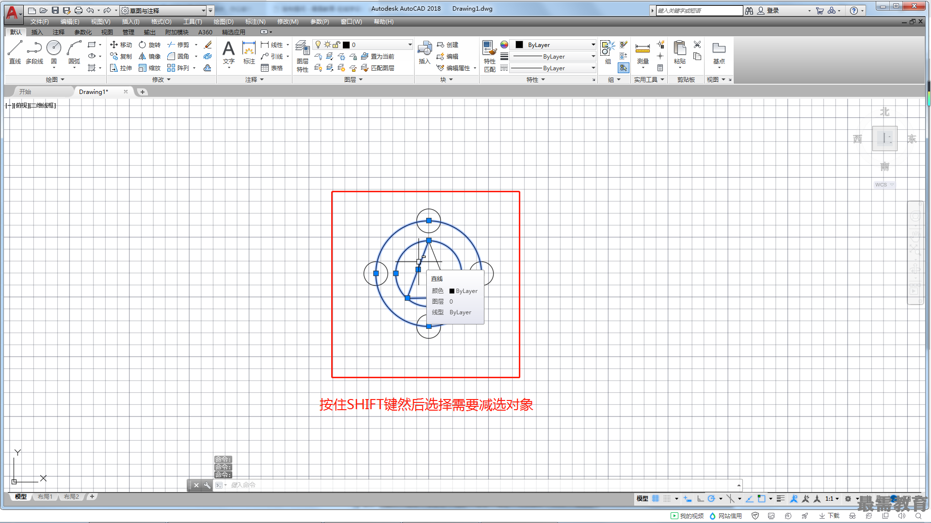931x523 pixels.
Task: Click 匹配图层 (Match Layer) button
Action: (x=378, y=68)
